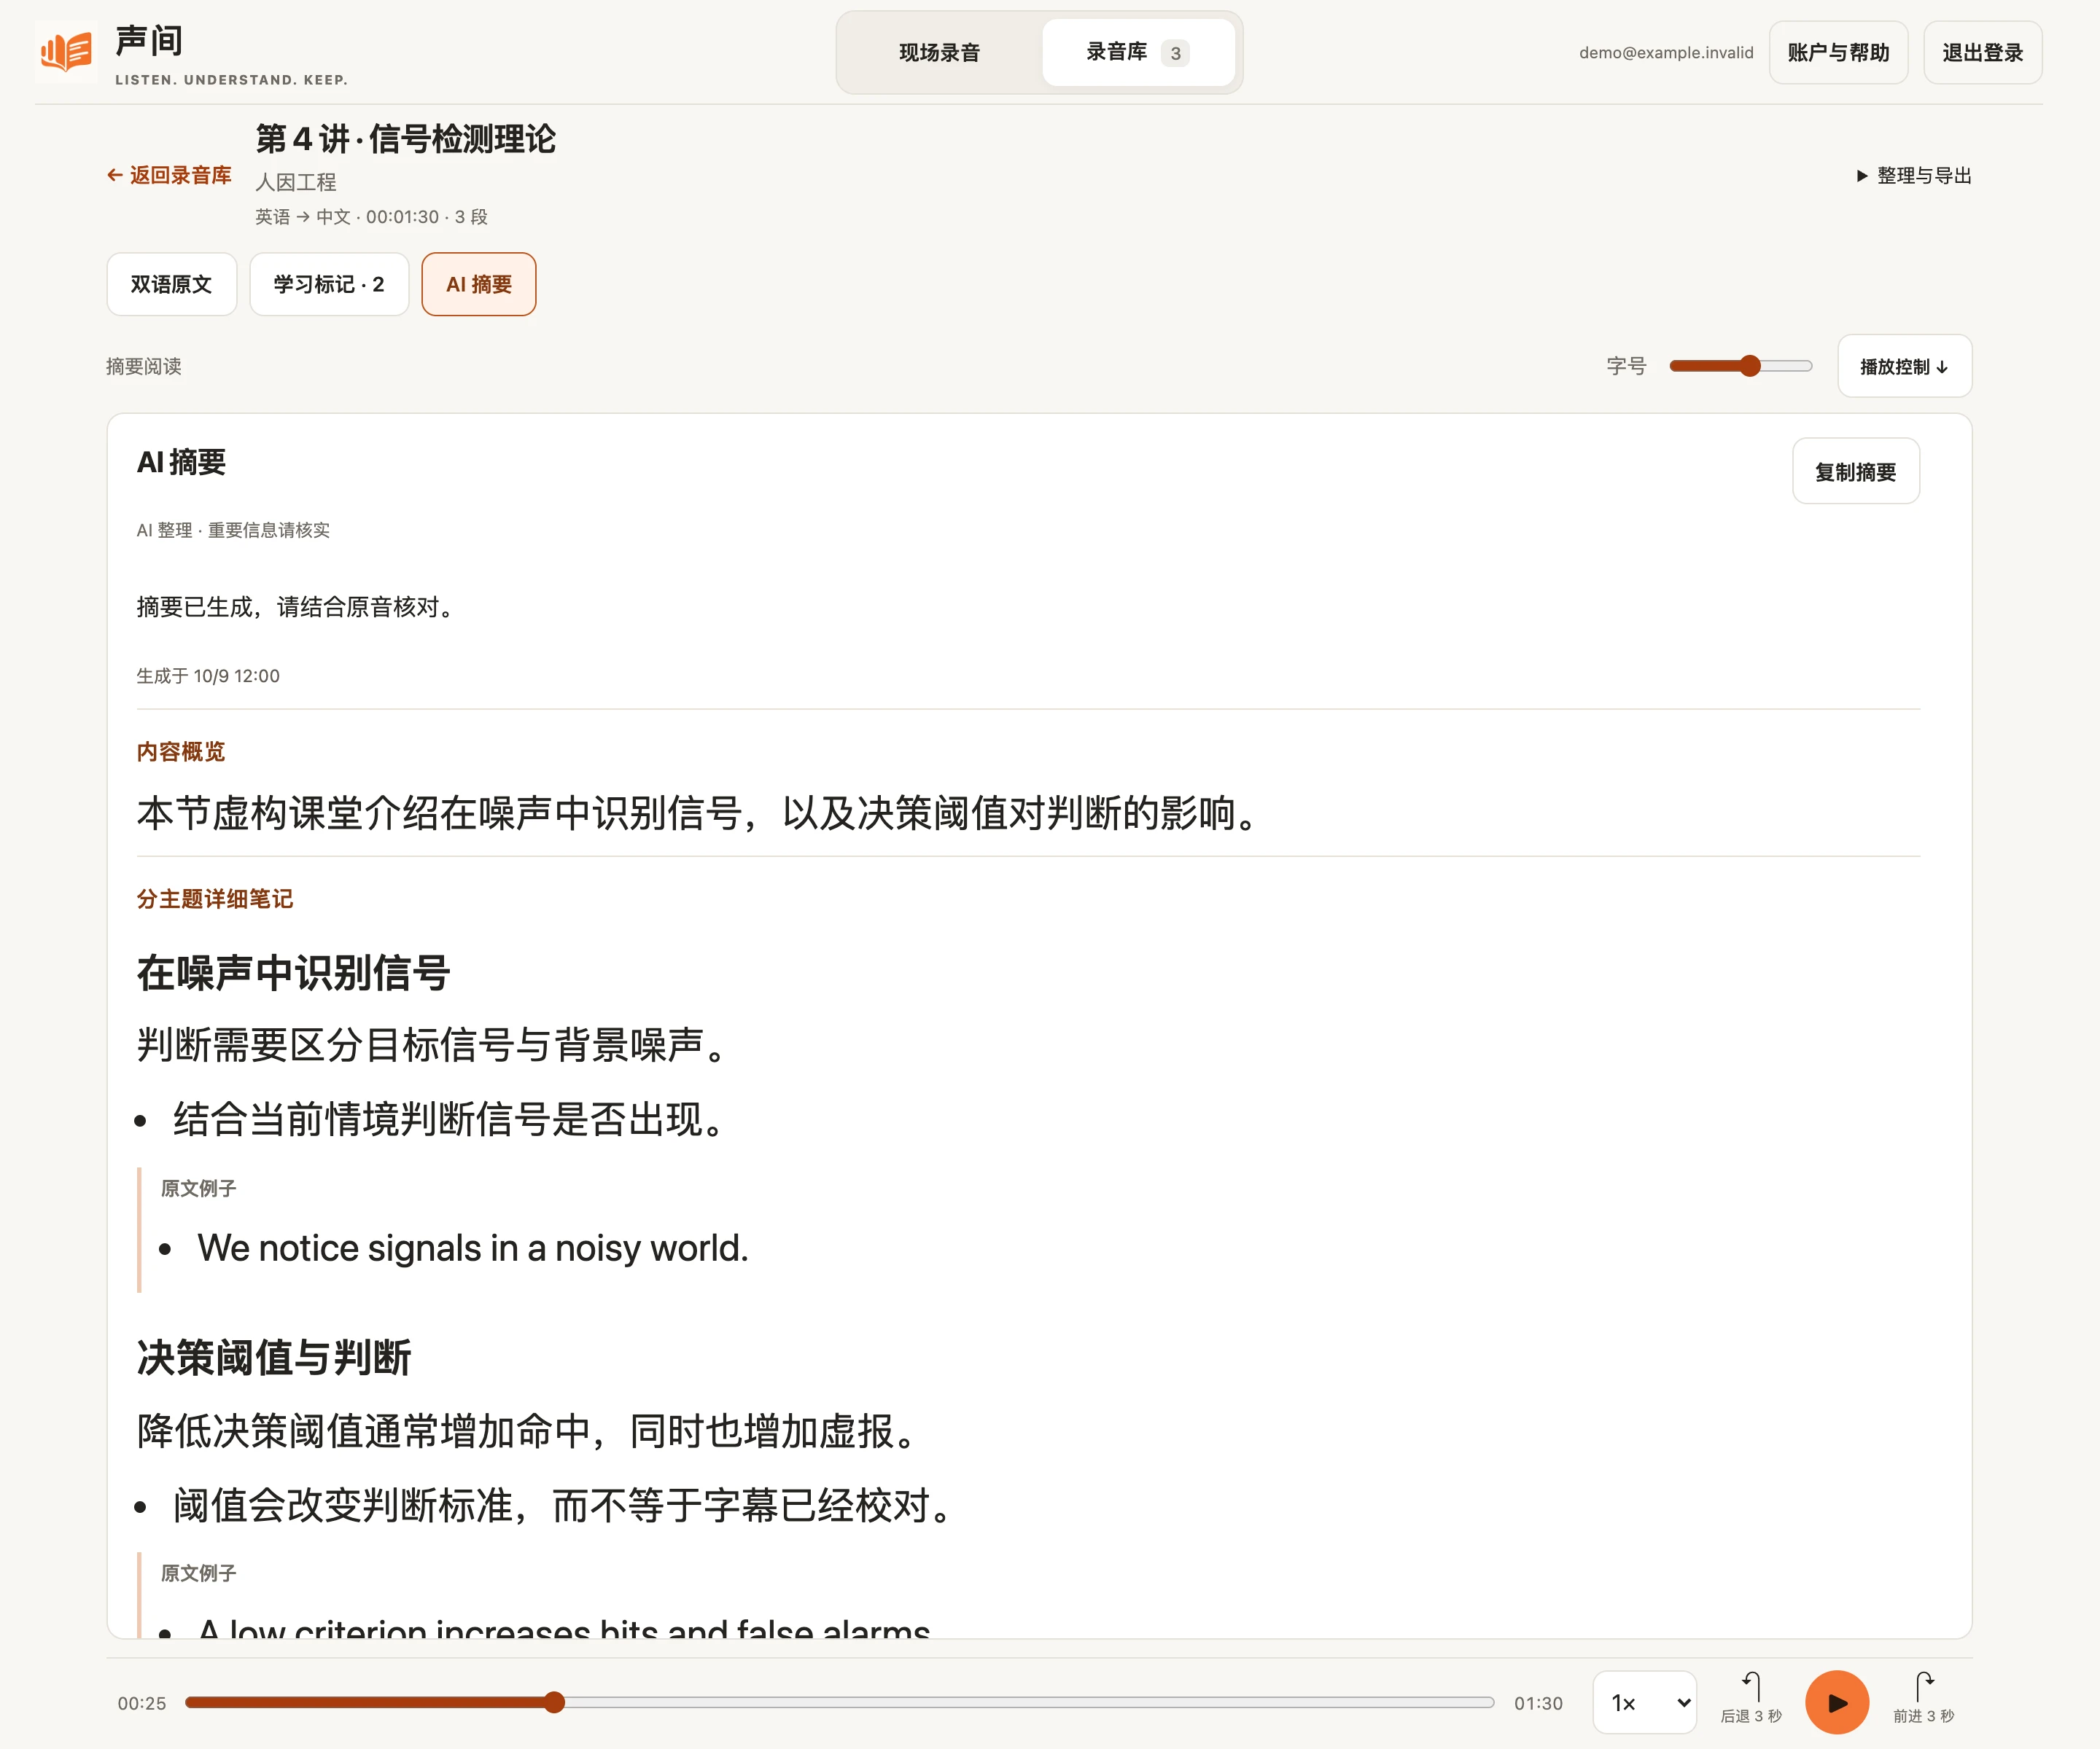Click the audio progress bar at 00:25
This screenshot has width=2100, height=1749.
click(x=555, y=1702)
